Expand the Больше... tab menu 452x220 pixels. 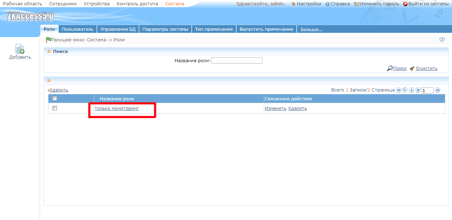[x=312, y=29]
